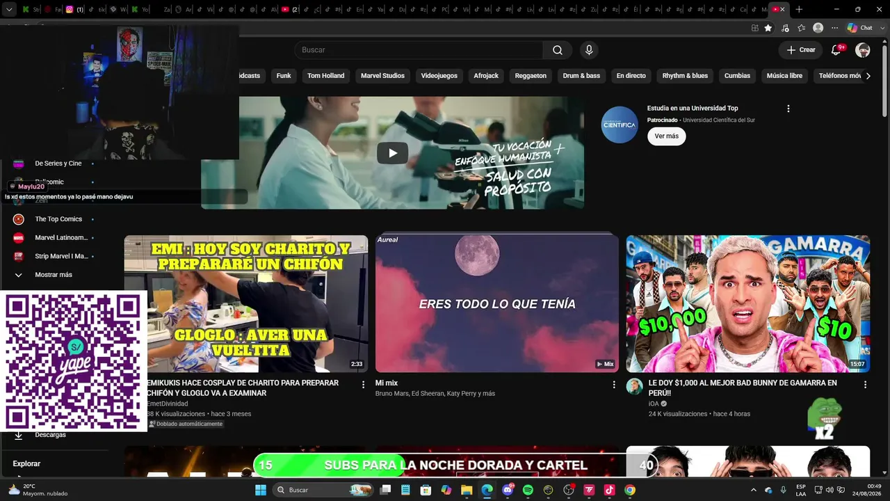The height and width of the screenshot is (501, 890).
Task: Open the browser three-dots settings menu
Action: 835,28
